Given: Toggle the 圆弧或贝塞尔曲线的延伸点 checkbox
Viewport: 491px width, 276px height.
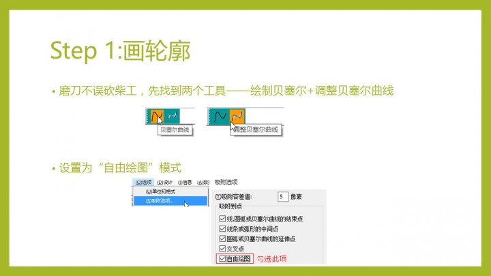Looking at the screenshot, I should click(x=222, y=239).
